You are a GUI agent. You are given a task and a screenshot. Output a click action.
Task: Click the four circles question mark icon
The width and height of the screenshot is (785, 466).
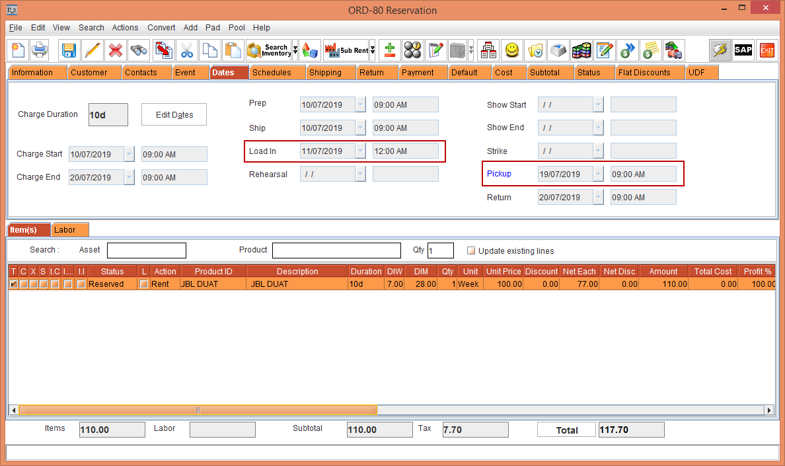pyautogui.click(x=412, y=50)
